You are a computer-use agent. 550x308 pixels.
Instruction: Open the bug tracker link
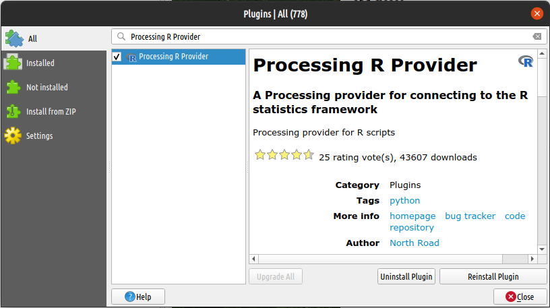(470, 216)
